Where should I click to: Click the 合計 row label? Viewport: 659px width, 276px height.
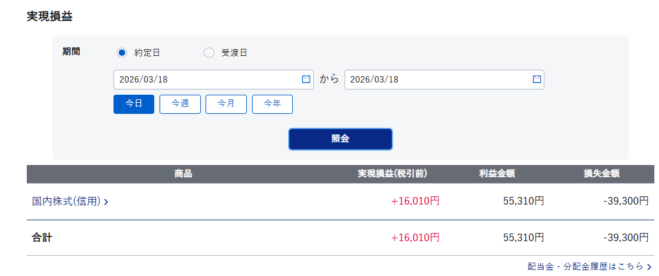pos(42,238)
